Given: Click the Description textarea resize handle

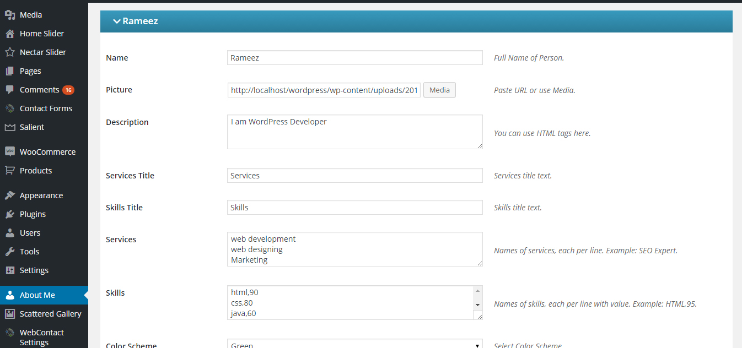Looking at the screenshot, I should 479,145.
